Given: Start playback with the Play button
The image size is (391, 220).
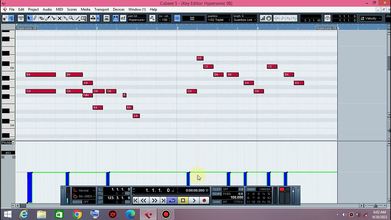Looking at the screenshot, I should pos(194,201).
